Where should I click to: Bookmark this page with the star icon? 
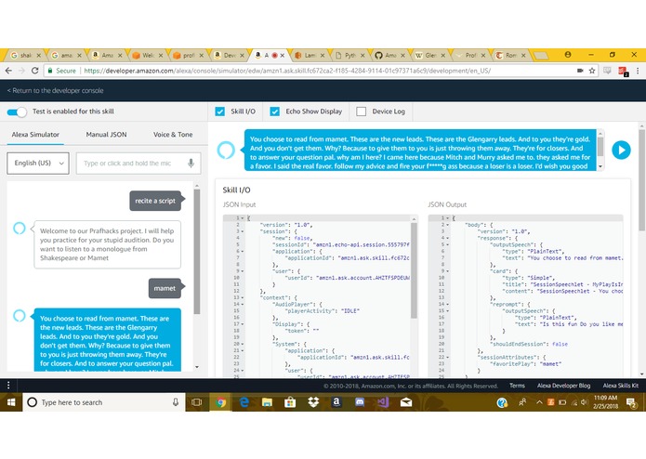[x=592, y=71]
